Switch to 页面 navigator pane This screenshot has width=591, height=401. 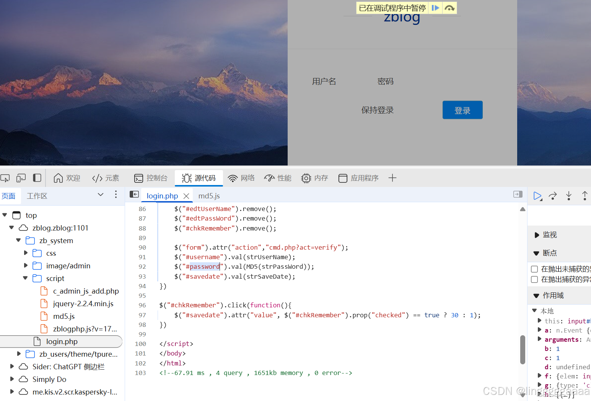(8, 196)
